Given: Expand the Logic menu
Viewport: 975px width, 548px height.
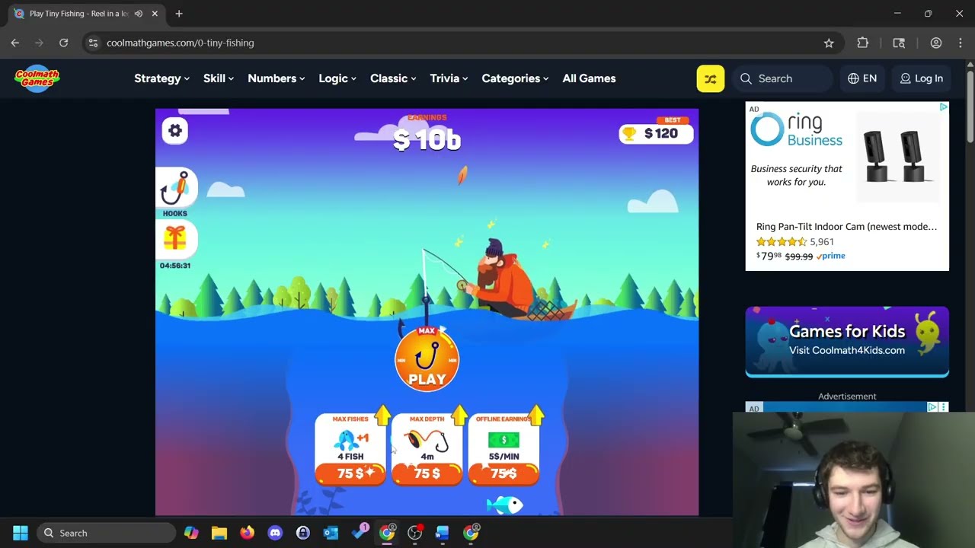Looking at the screenshot, I should 337,78.
